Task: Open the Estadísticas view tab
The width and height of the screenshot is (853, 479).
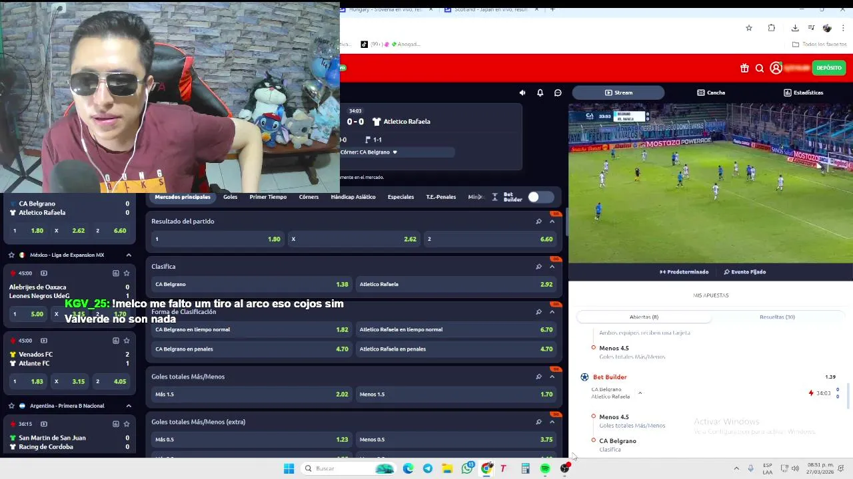Action: point(804,92)
